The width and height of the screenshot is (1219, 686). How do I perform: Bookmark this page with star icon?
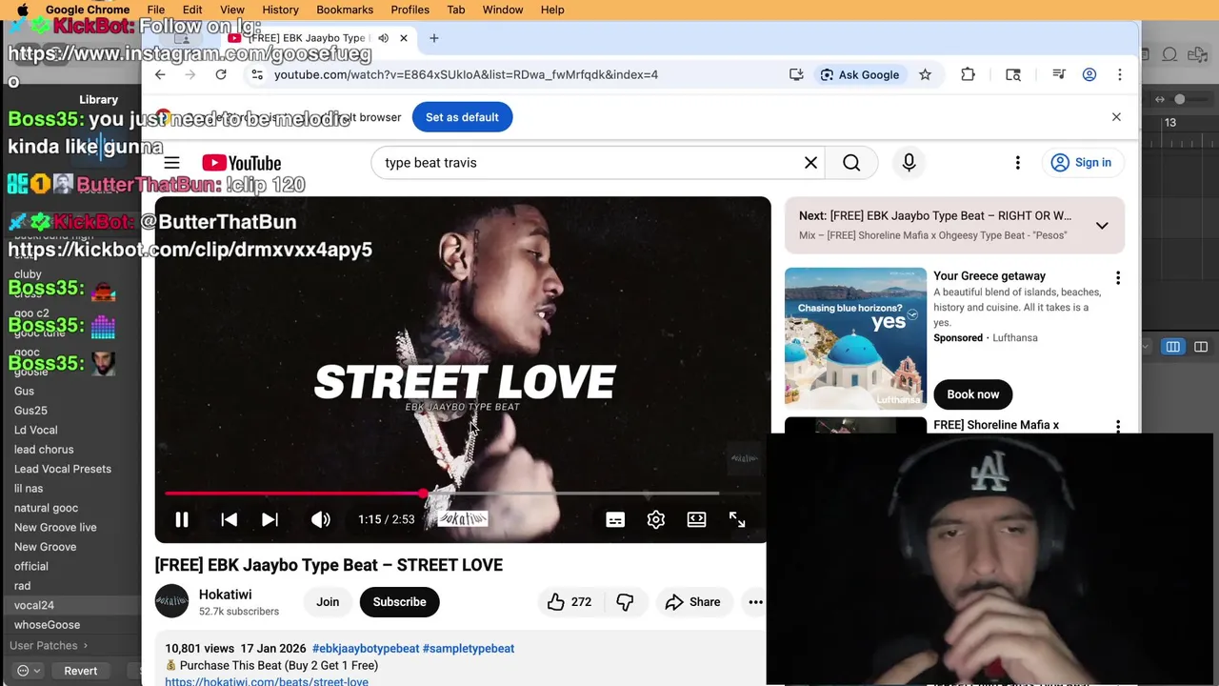(925, 74)
